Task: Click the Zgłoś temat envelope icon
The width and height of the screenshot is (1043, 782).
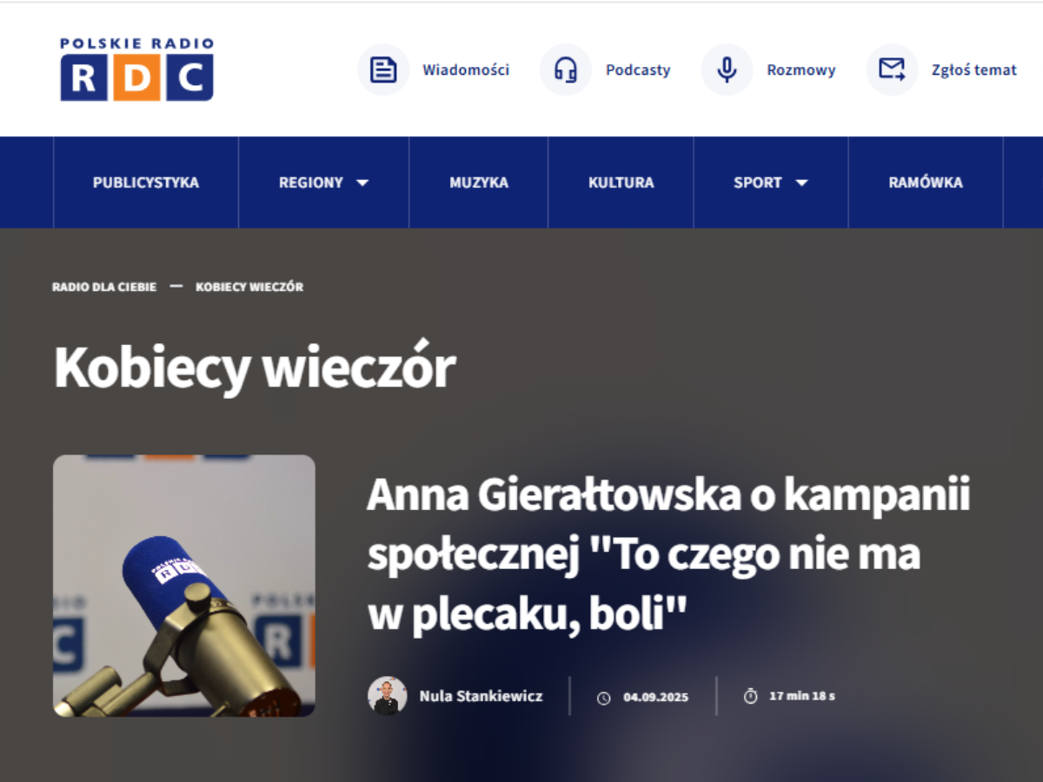Action: (892, 70)
